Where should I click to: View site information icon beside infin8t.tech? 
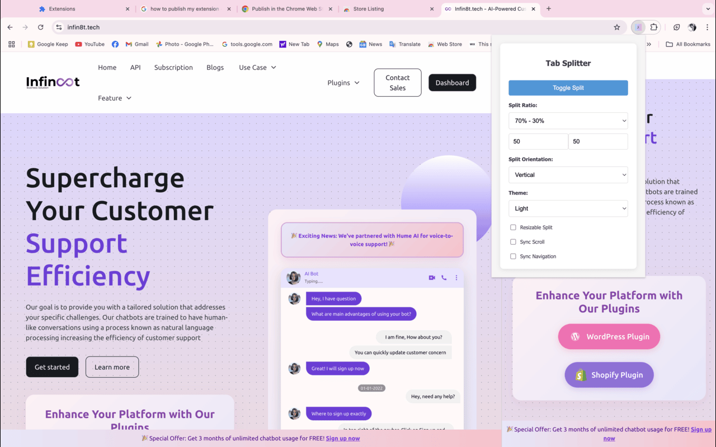[59, 27]
